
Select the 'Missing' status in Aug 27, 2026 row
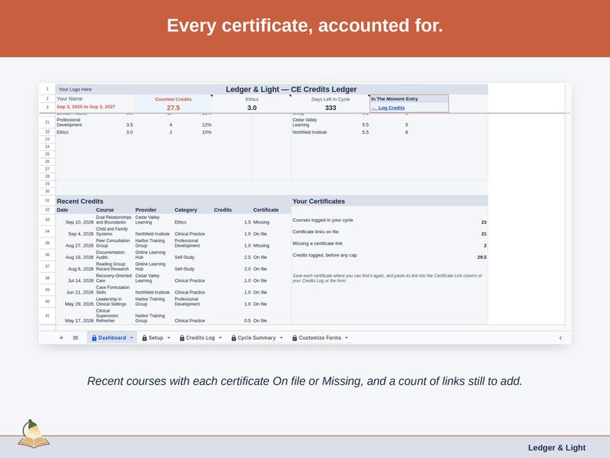click(x=261, y=246)
